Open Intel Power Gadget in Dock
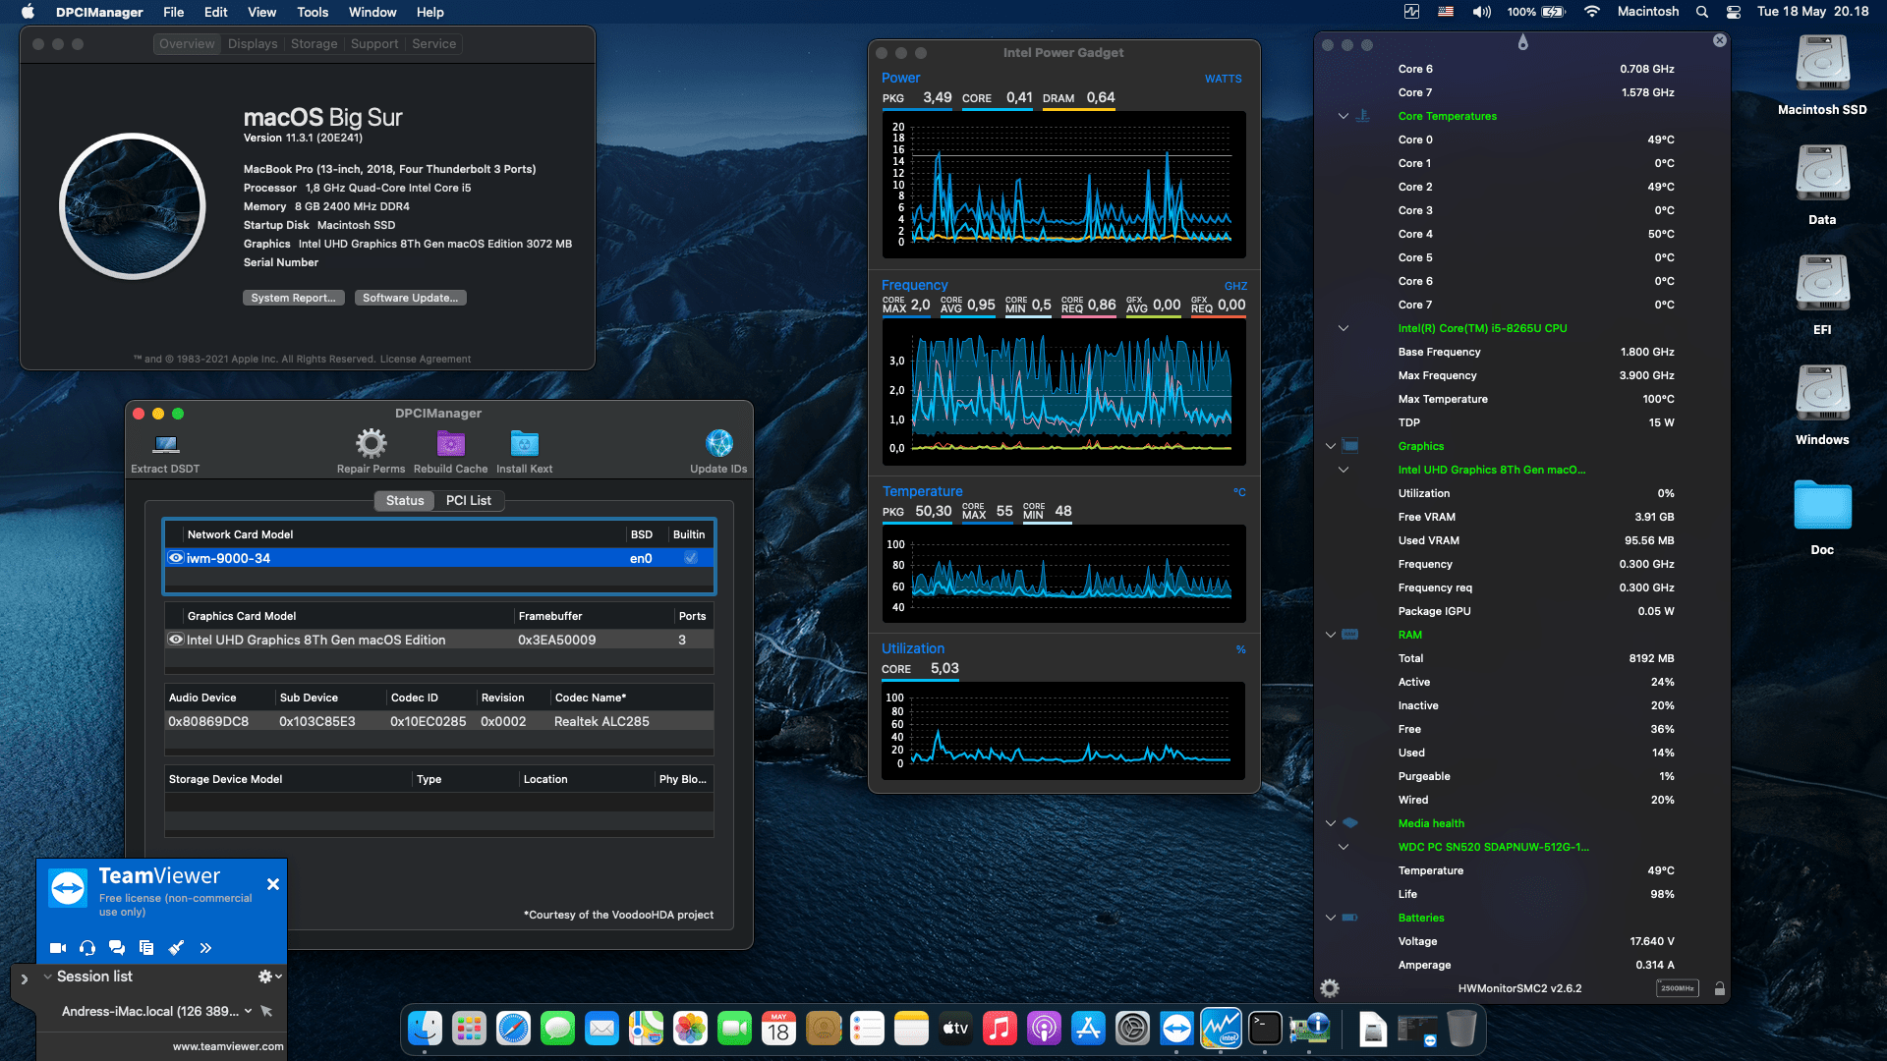The height and width of the screenshot is (1061, 1887). 1221,1029
